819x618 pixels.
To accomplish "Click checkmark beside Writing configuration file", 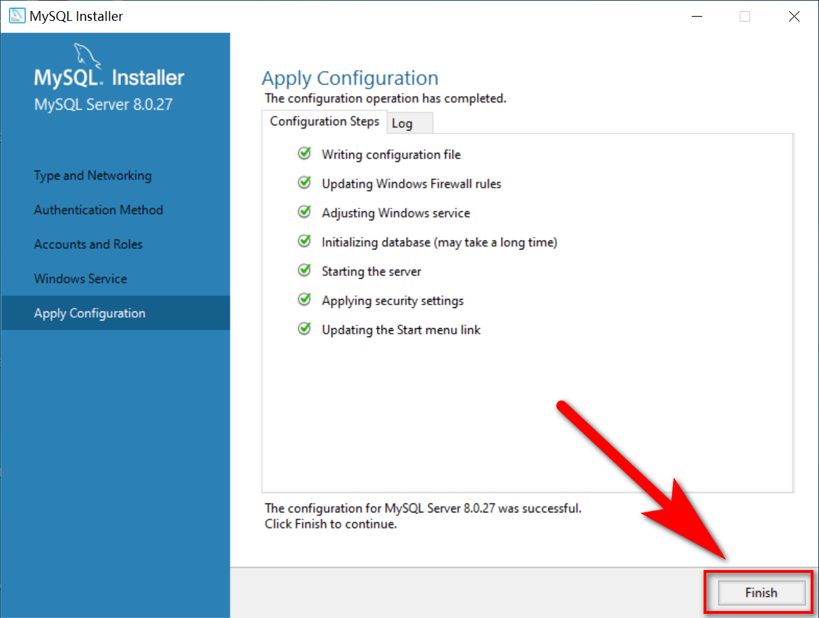I will (x=305, y=153).
